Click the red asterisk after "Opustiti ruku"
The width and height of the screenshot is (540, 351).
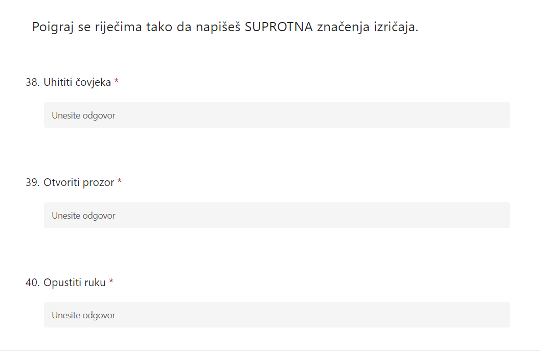pos(111,282)
